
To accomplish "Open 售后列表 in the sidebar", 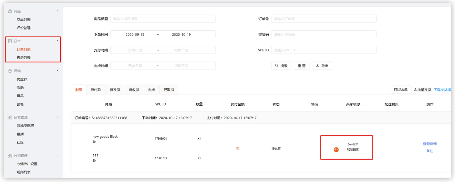I will [x=23, y=58].
